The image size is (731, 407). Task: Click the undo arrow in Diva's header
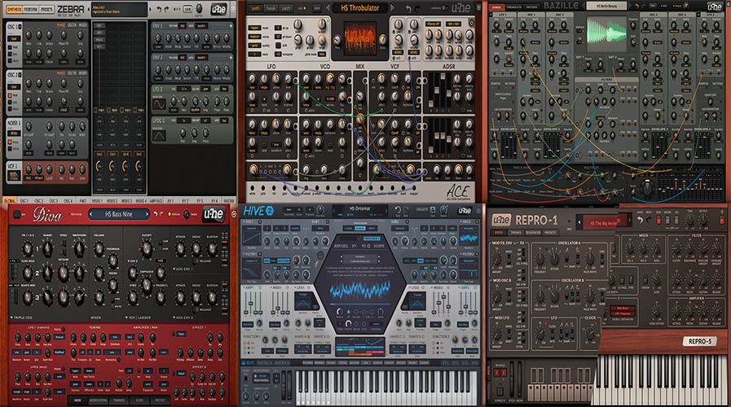pyautogui.click(x=156, y=214)
